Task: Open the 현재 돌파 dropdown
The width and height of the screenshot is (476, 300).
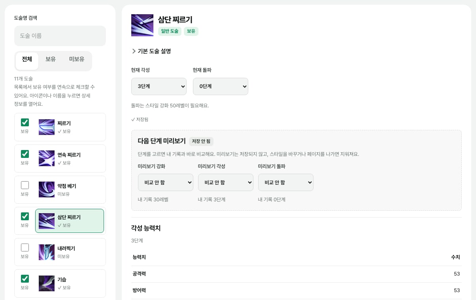Action: click(x=221, y=86)
